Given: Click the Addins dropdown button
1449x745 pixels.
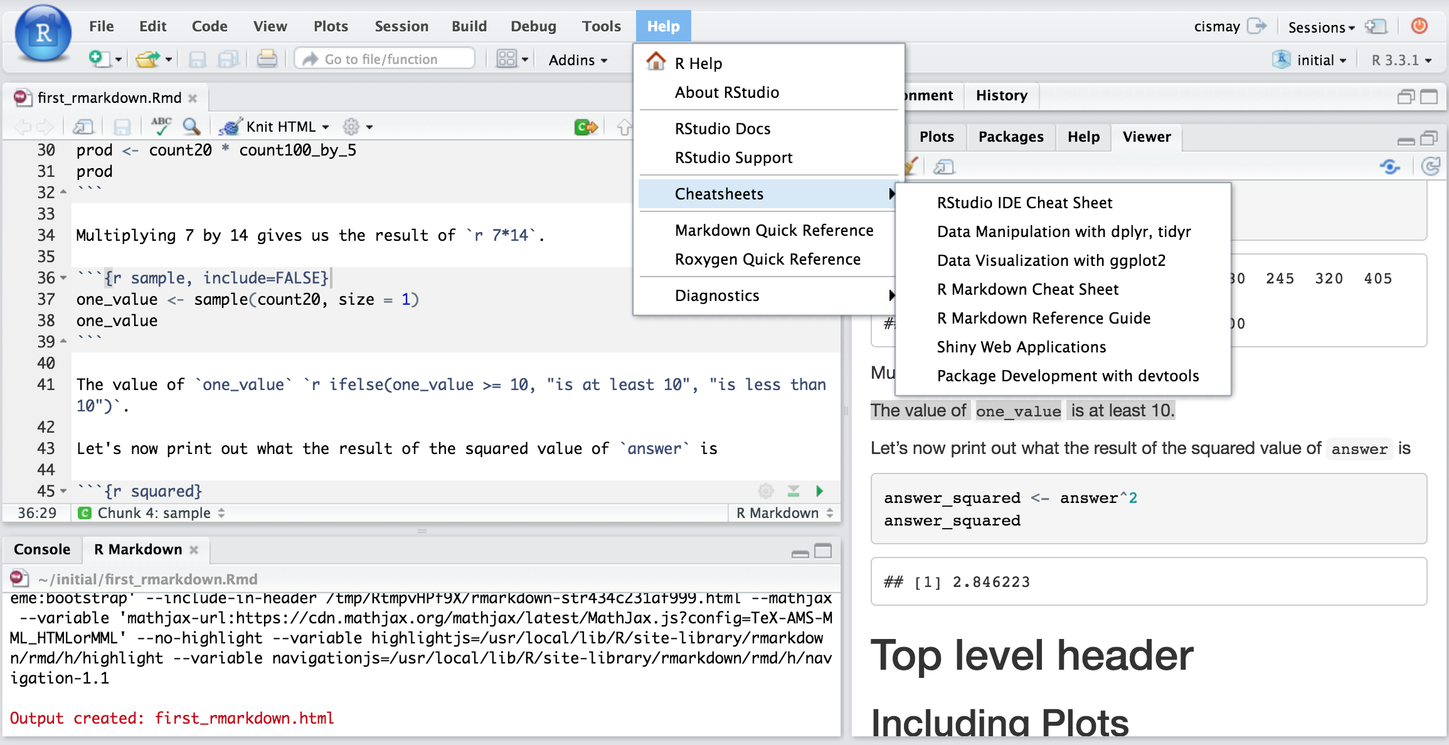Looking at the screenshot, I should tap(576, 60).
